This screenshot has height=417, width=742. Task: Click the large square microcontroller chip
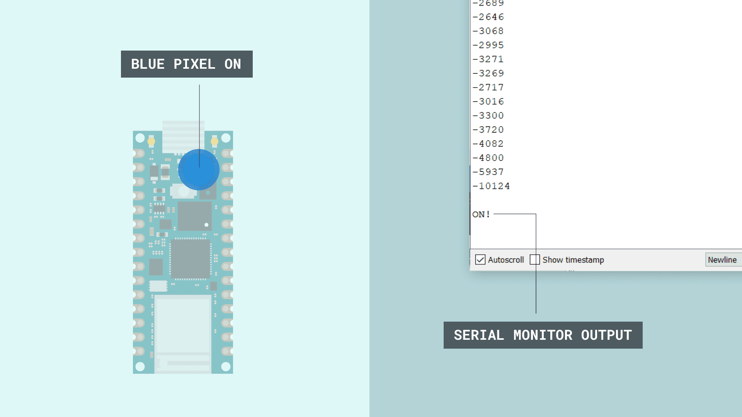point(191,259)
